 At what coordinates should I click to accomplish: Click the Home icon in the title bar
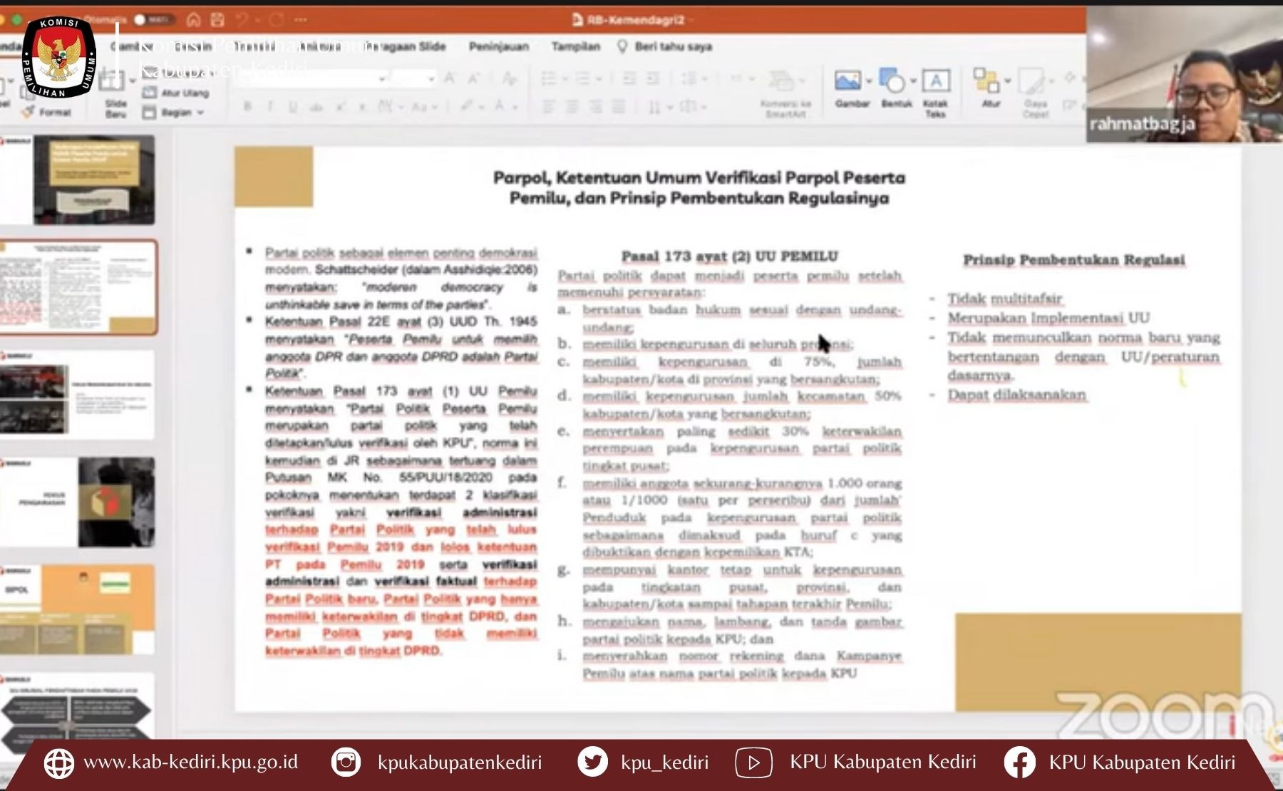pos(193,20)
